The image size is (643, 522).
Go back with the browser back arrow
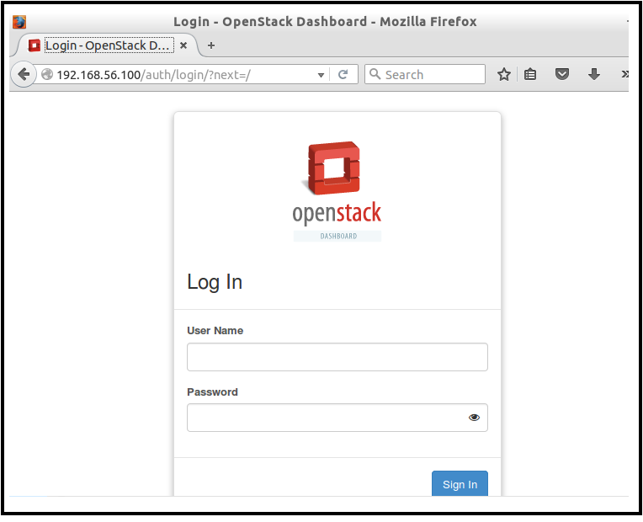coord(24,74)
